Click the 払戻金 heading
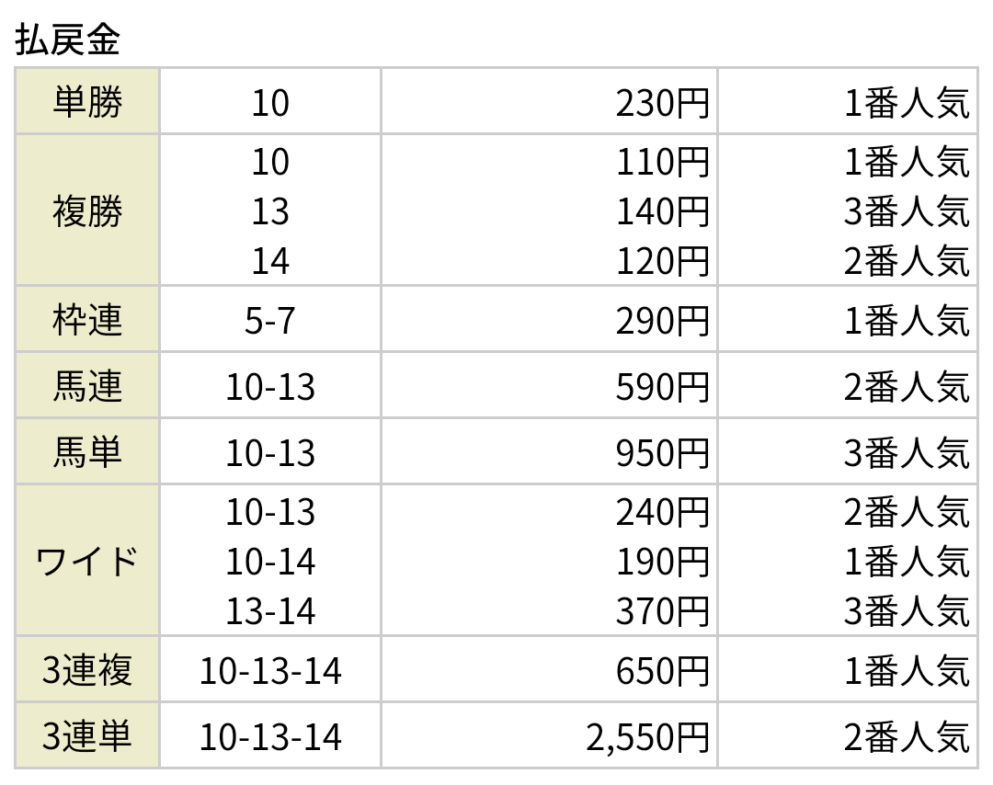This screenshot has height=785, width=993. click(67, 40)
